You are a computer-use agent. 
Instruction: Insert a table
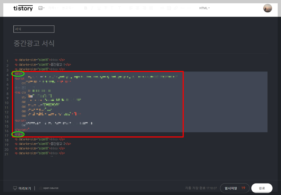click(x=169, y=8)
